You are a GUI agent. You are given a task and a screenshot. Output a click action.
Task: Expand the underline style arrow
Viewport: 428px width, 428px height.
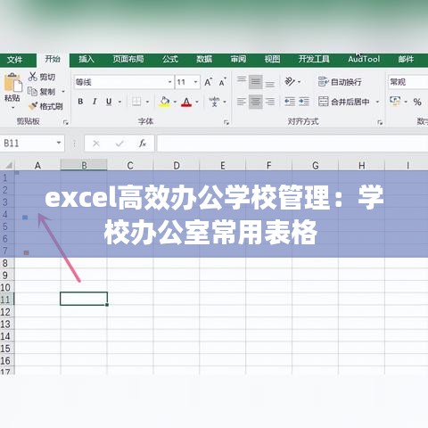119,102
